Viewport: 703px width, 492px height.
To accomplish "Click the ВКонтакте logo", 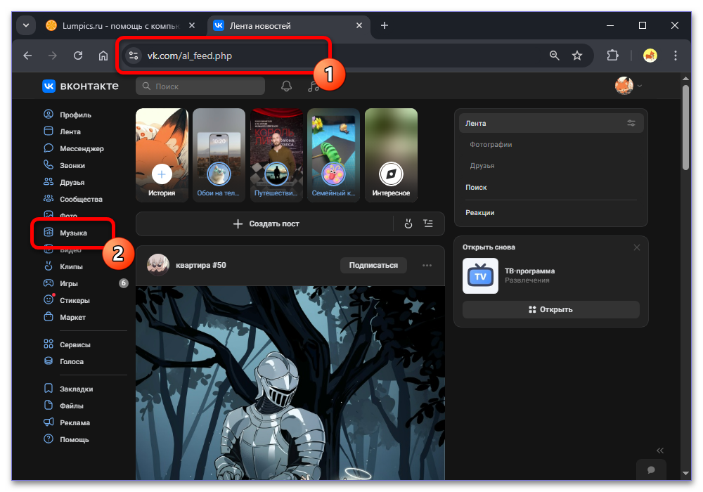I will (81, 86).
